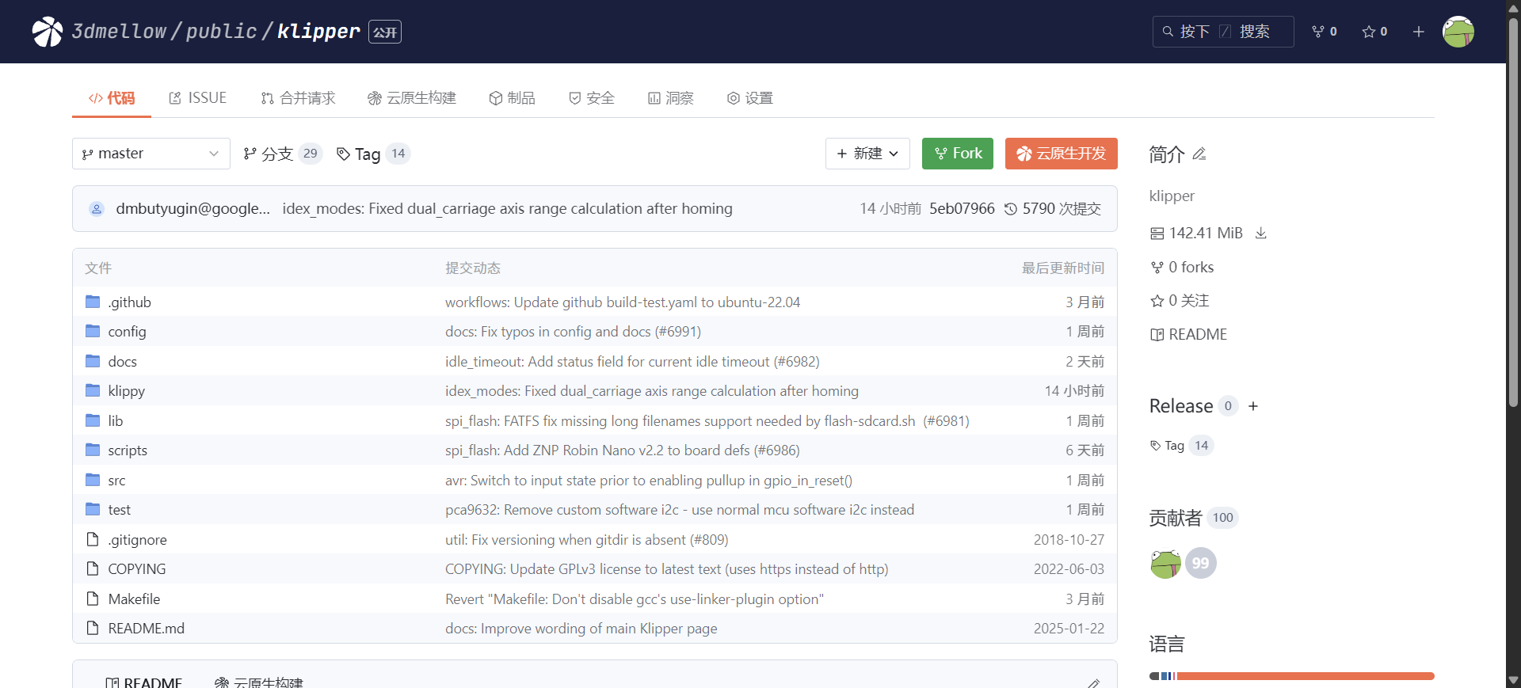Switch to the 代码 tab
Screen dimensions: 1521x688
tap(112, 98)
